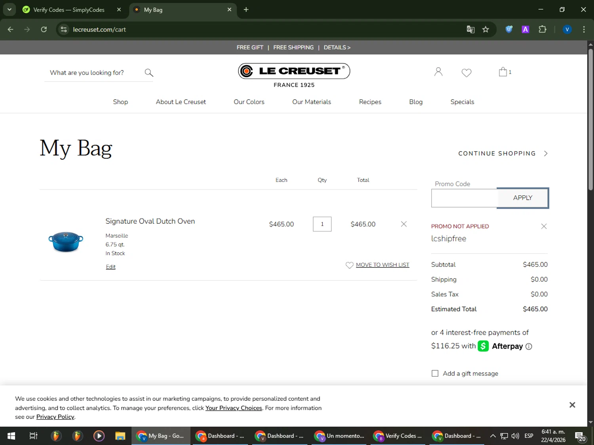Open Our Colors menu
This screenshot has height=445, width=594.
(249, 102)
